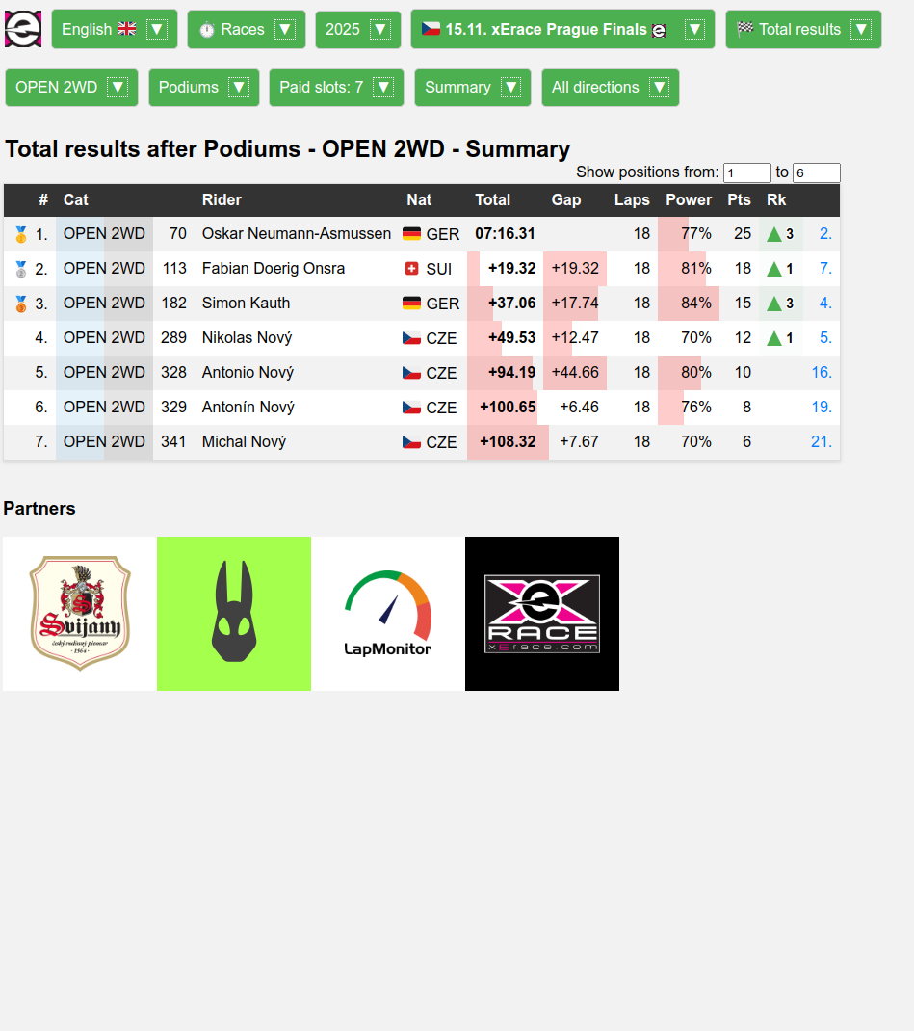Expand the 2025 year selector
Screen dimensions: 914x1031
tap(357, 30)
